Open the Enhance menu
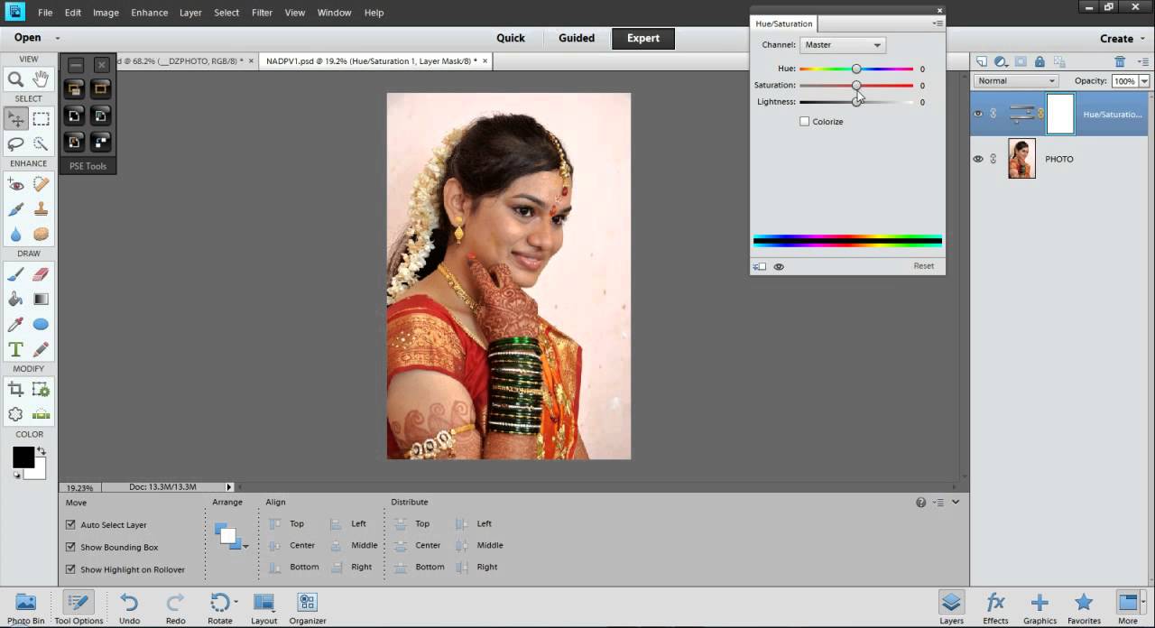 [149, 13]
